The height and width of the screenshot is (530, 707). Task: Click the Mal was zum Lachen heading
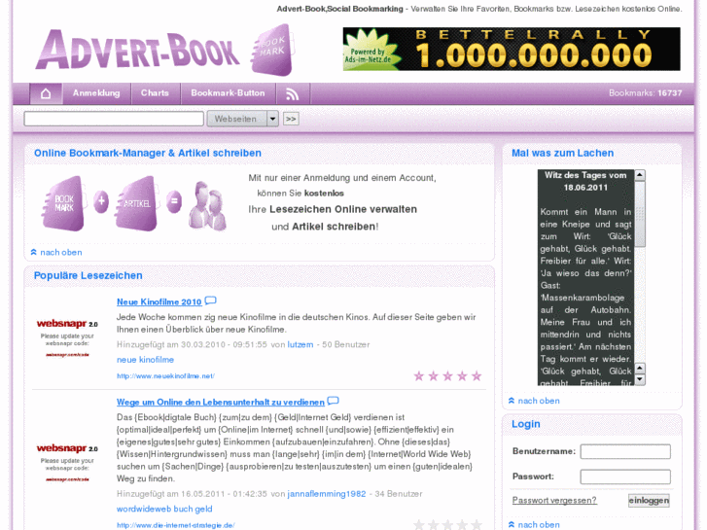coord(562,153)
